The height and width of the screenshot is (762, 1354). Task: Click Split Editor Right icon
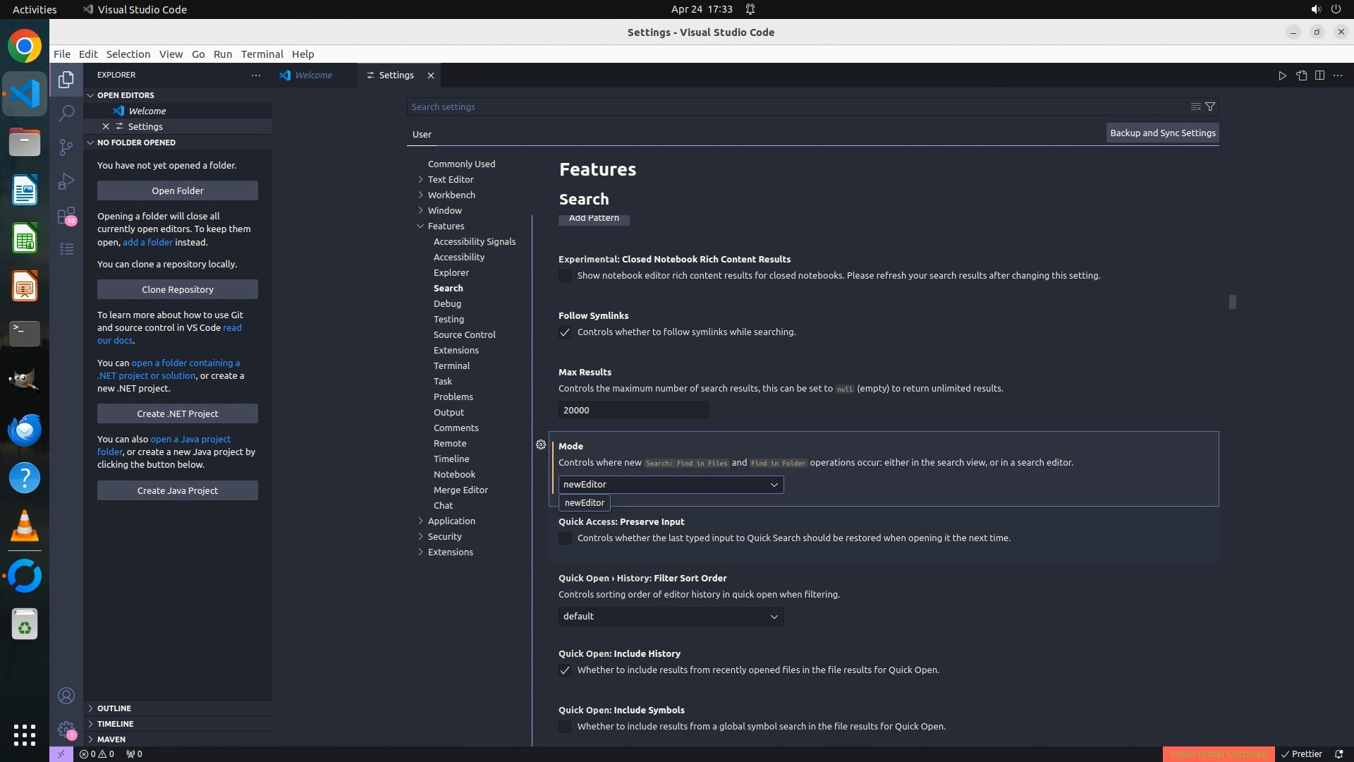[x=1319, y=75]
